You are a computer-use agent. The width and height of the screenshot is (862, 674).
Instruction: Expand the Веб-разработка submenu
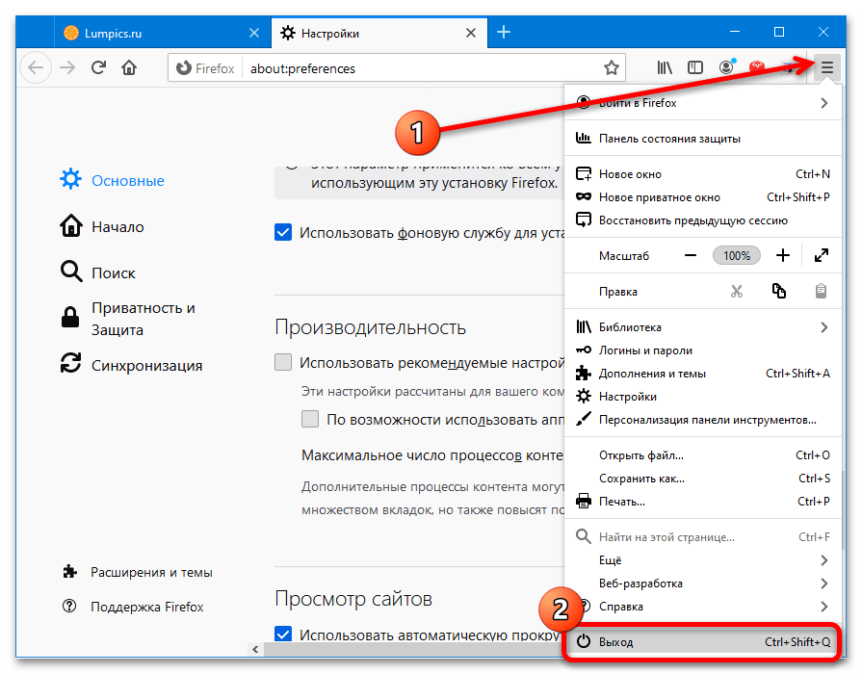pos(703,583)
